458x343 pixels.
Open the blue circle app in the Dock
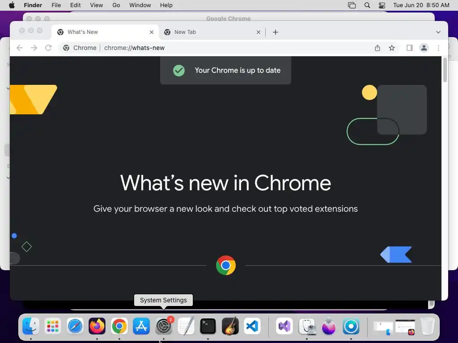[x=351, y=326]
